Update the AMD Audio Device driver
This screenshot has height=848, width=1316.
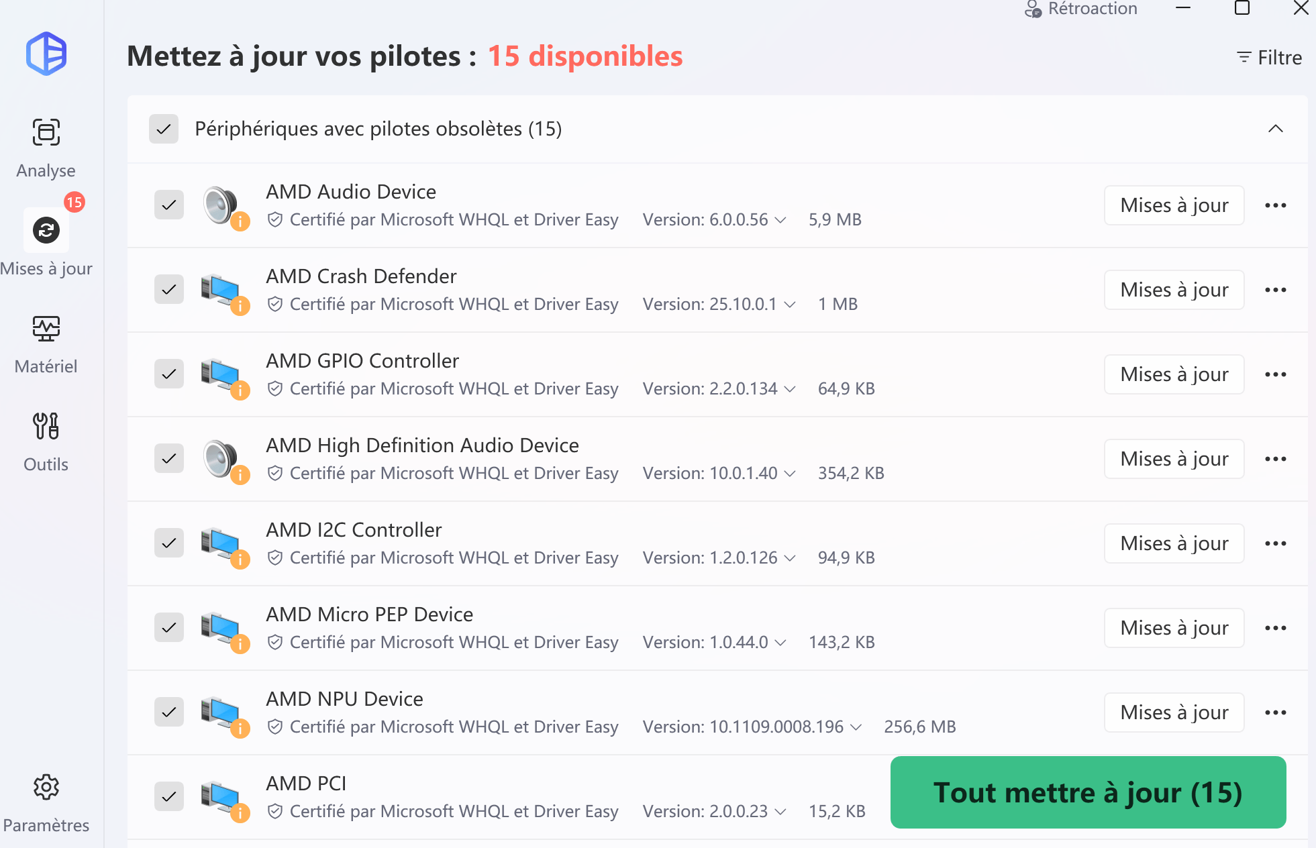(1174, 205)
